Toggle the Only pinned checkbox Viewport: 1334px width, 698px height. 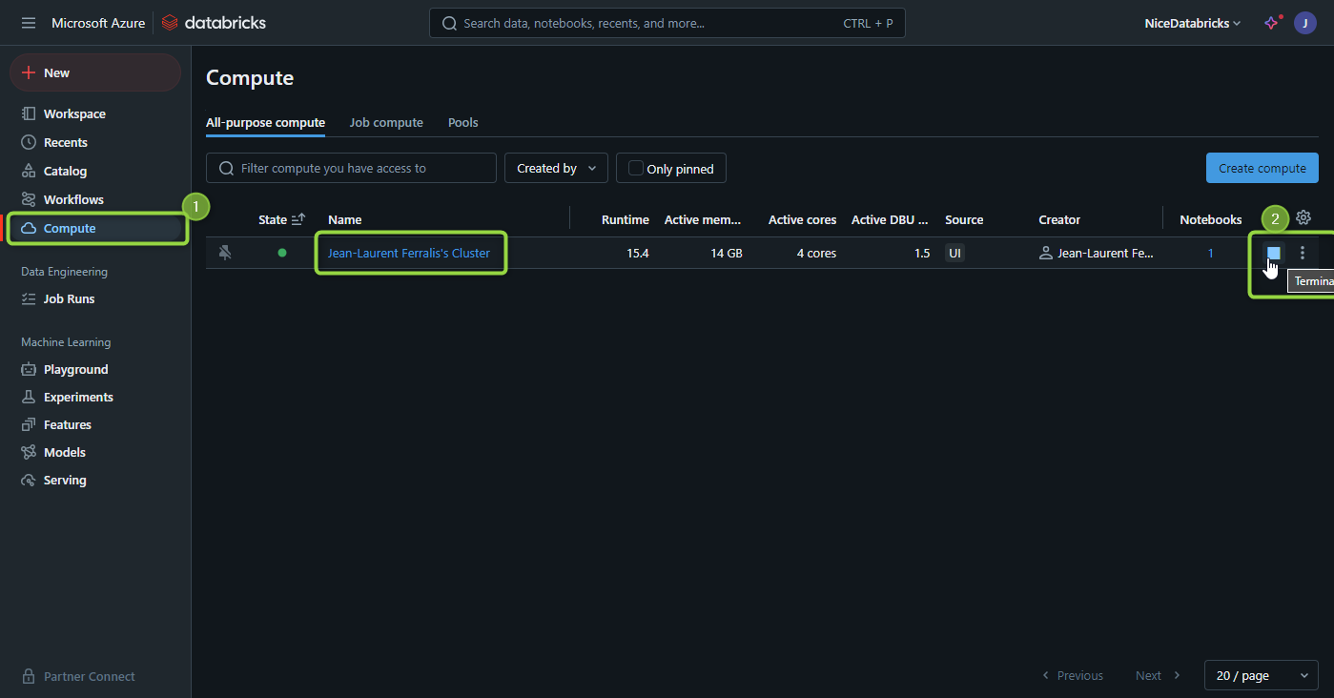click(x=636, y=168)
